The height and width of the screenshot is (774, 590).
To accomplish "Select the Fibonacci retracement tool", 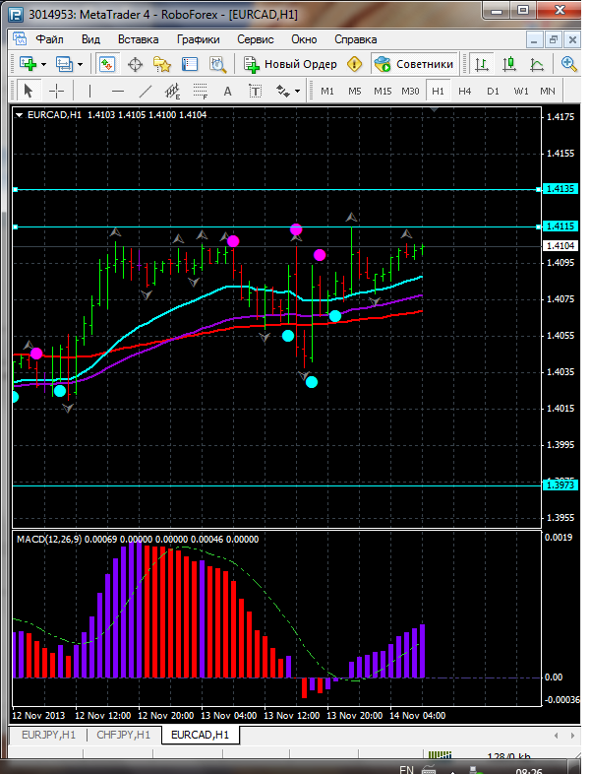I will tap(201, 91).
